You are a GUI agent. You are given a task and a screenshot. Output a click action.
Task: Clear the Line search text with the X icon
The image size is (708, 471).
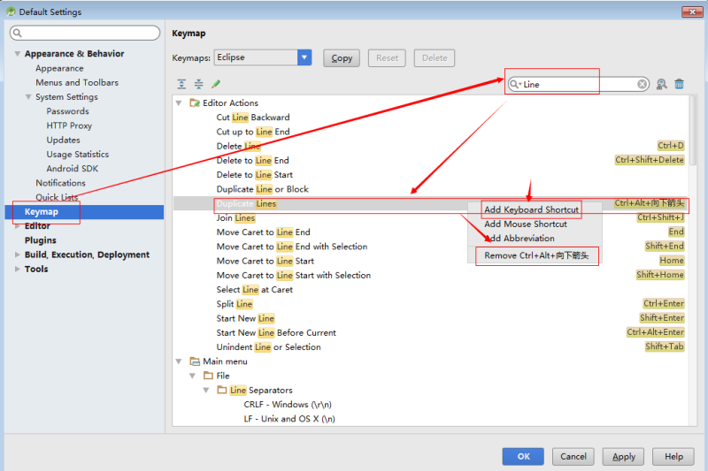coord(642,84)
